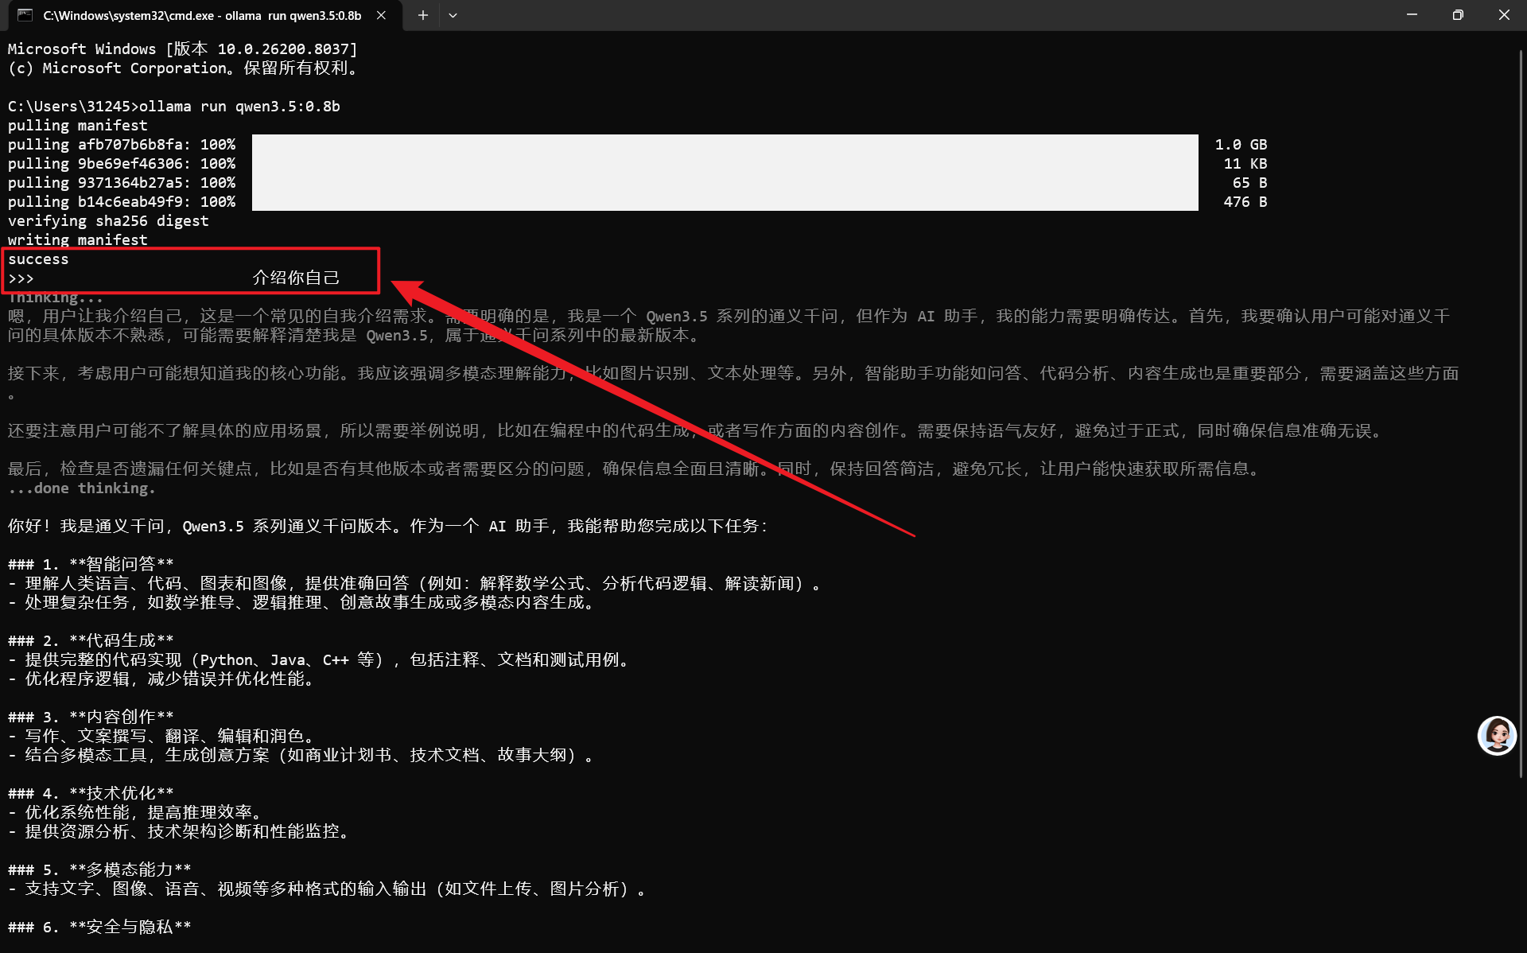Minimize the terminal window

(x=1412, y=15)
